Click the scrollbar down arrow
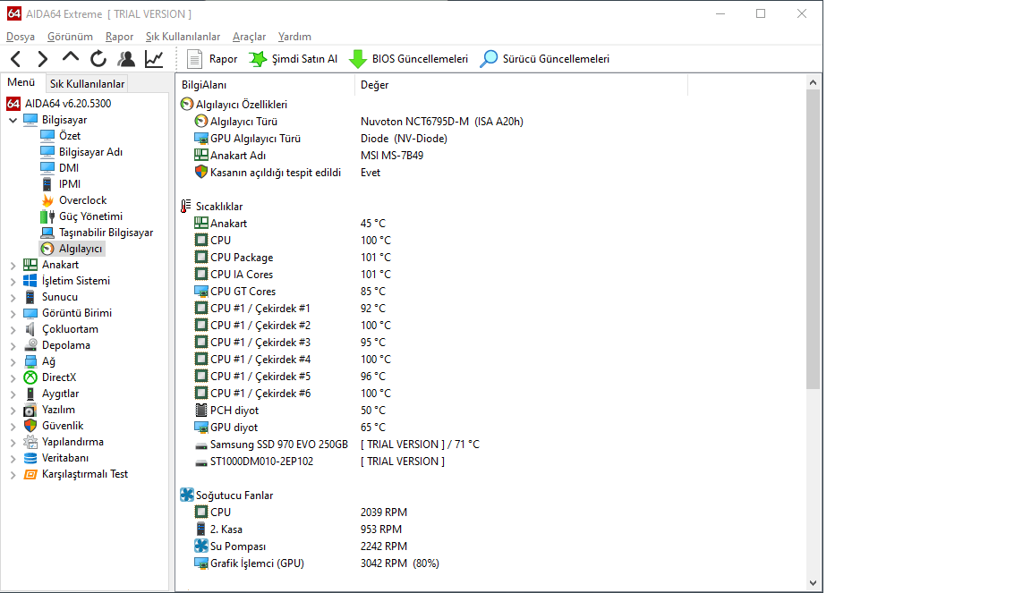Screen dimensions: 1031x593 click(813, 582)
